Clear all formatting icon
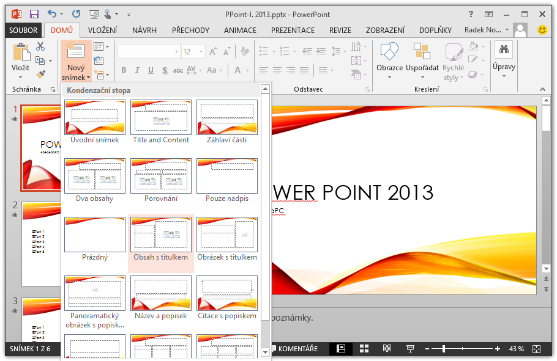 coord(245,52)
